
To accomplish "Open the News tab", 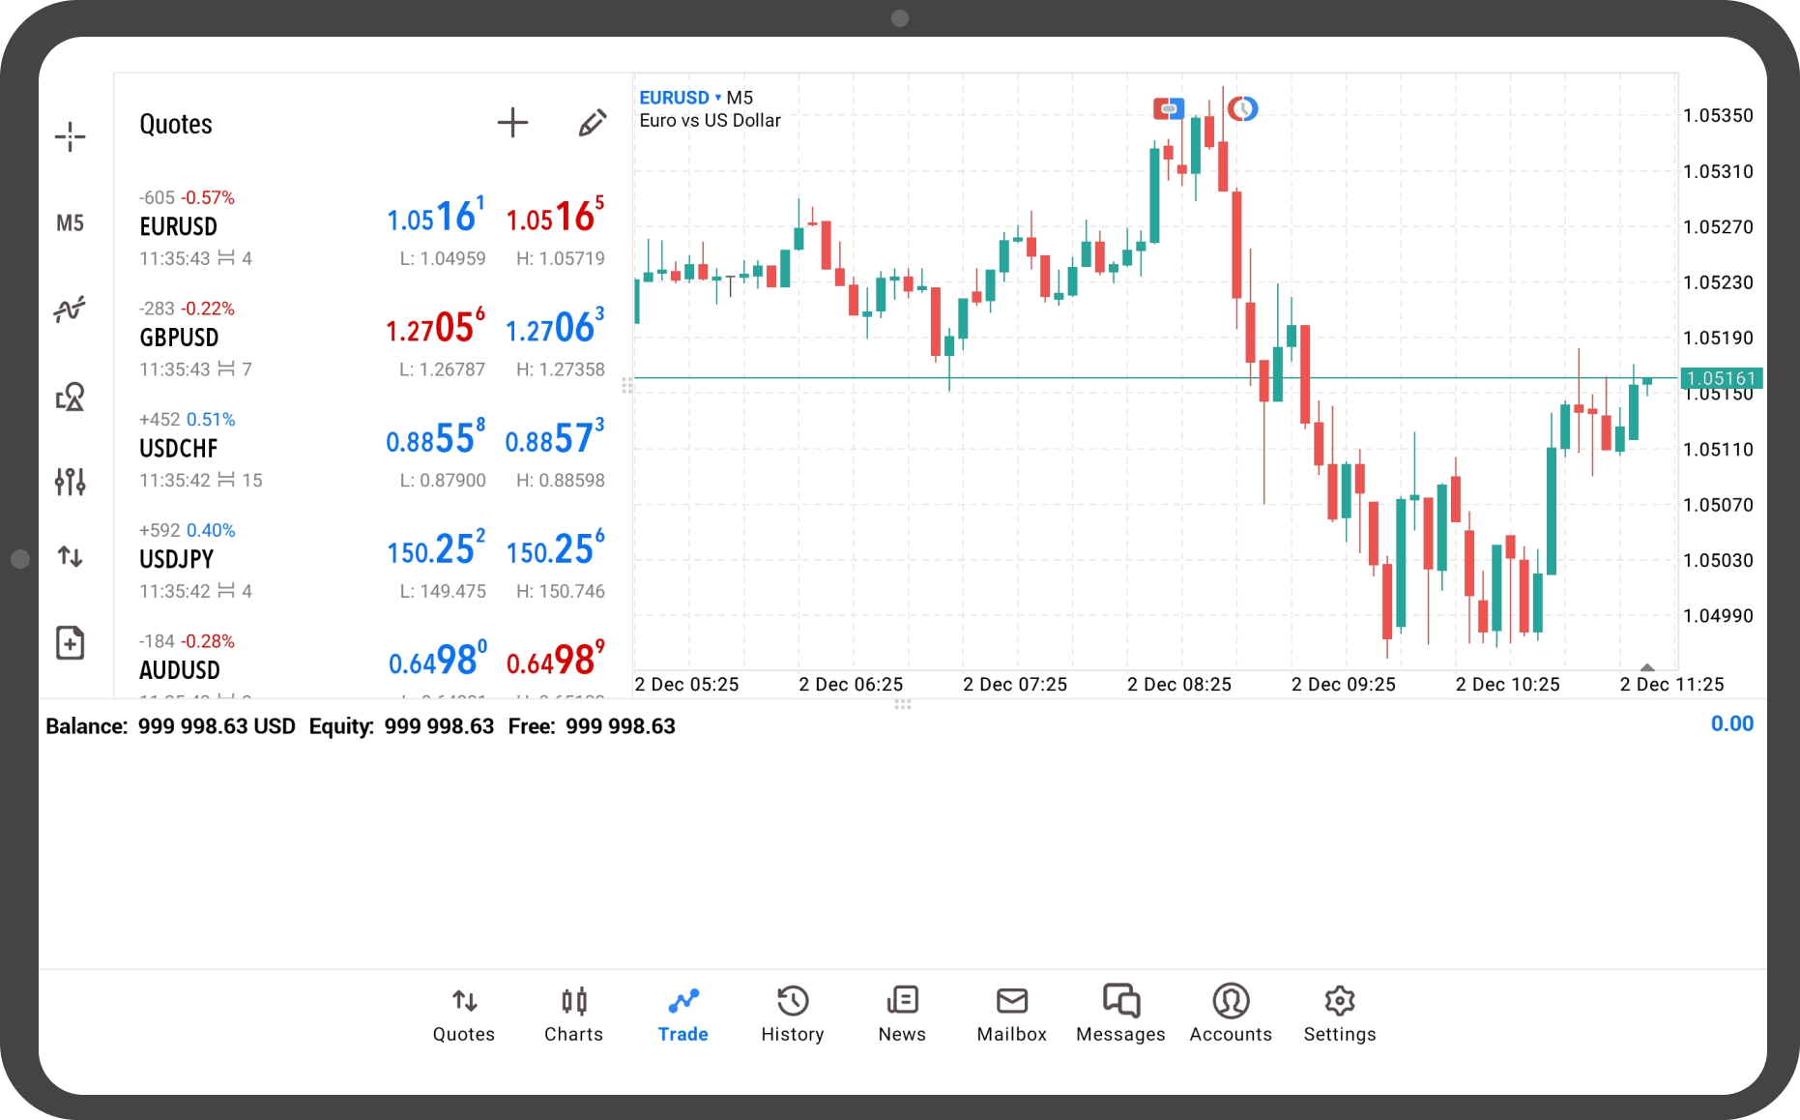I will point(902,1015).
